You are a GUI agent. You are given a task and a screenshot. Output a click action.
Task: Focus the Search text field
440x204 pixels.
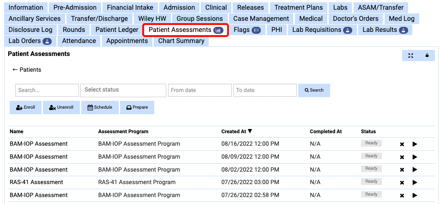coord(47,90)
